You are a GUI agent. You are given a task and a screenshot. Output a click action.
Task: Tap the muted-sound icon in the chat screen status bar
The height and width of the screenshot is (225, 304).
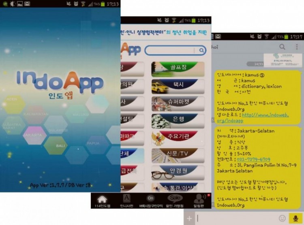point(252,36)
